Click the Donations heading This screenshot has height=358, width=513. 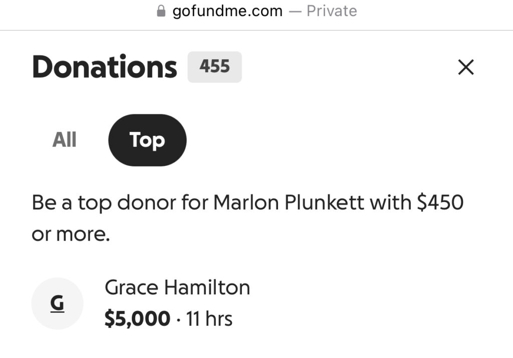click(104, 67)
